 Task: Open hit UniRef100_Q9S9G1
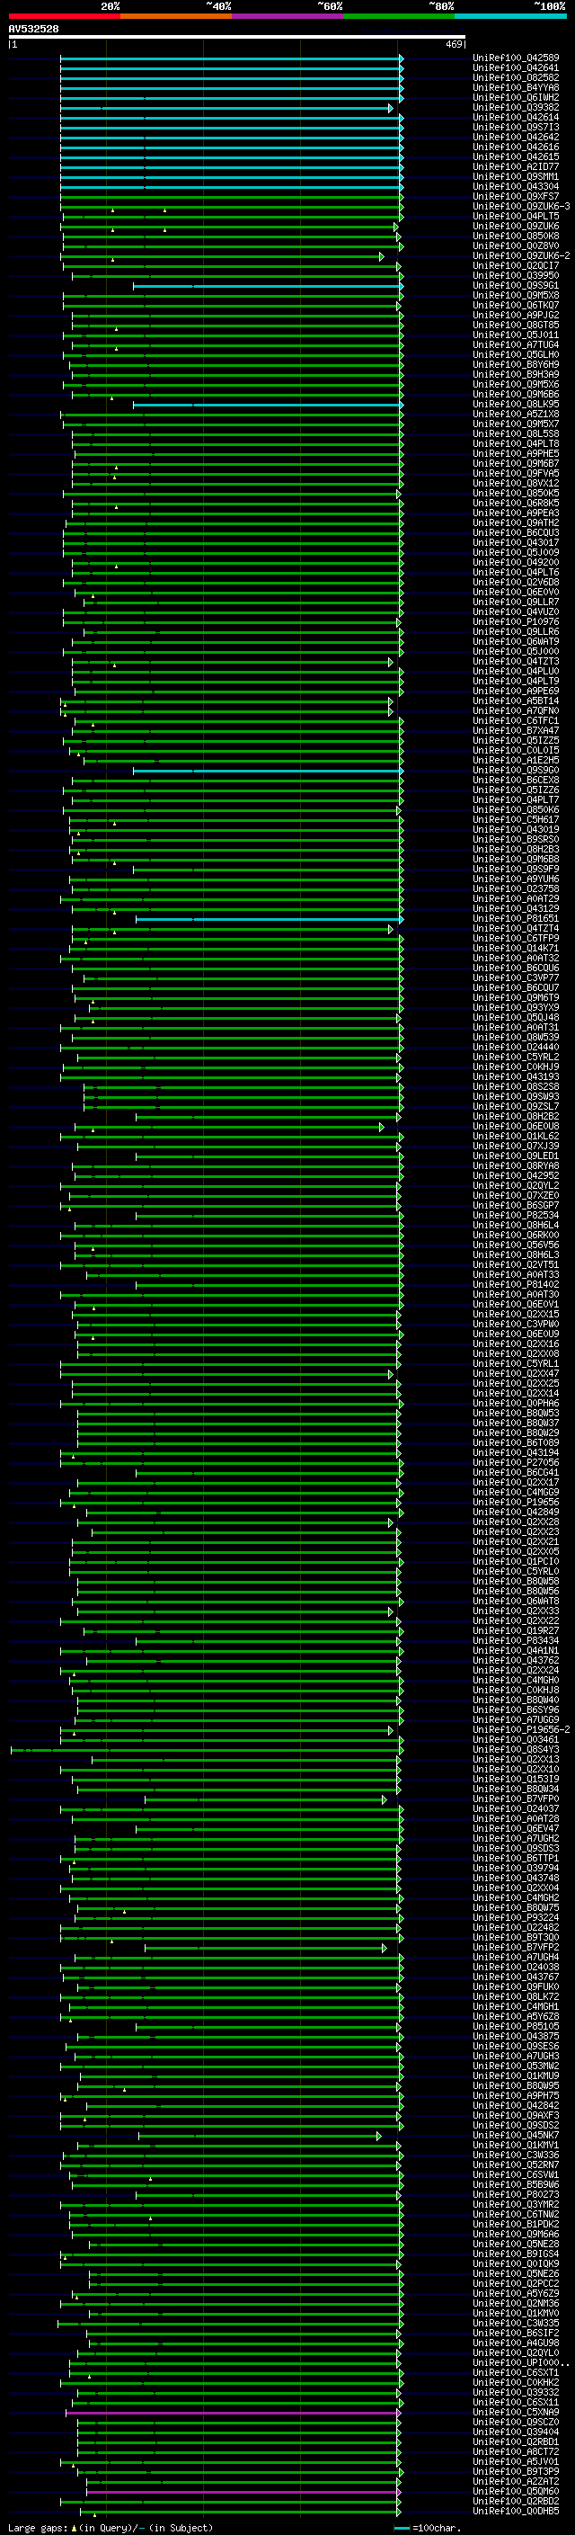(x=516, y=285)
